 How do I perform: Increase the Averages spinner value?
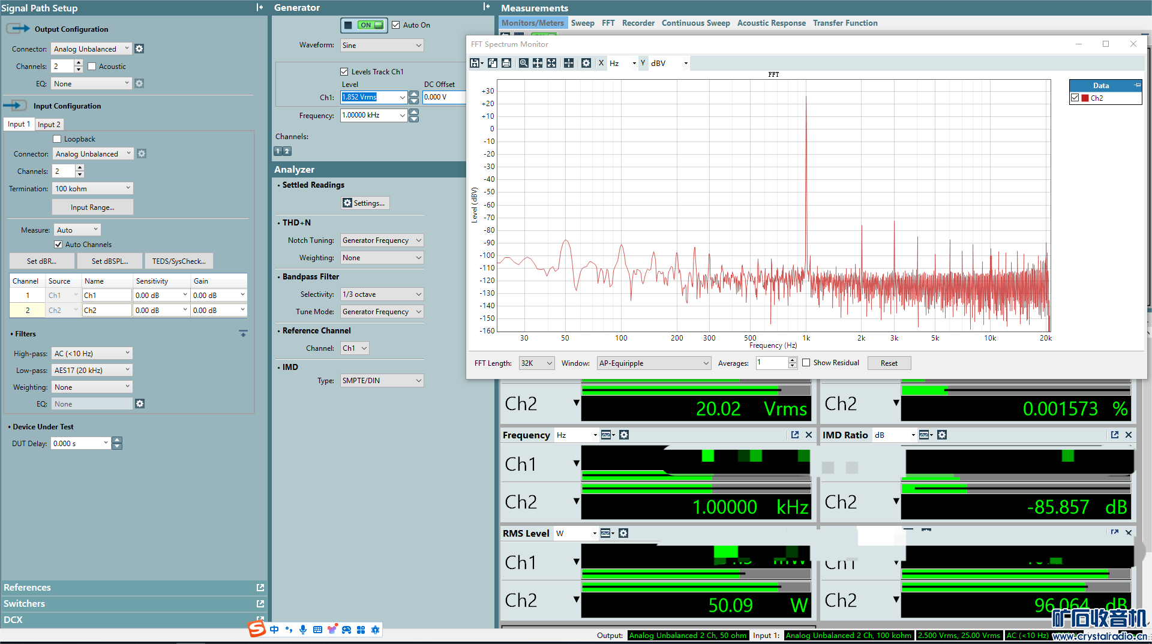click(x=793, y=360)
